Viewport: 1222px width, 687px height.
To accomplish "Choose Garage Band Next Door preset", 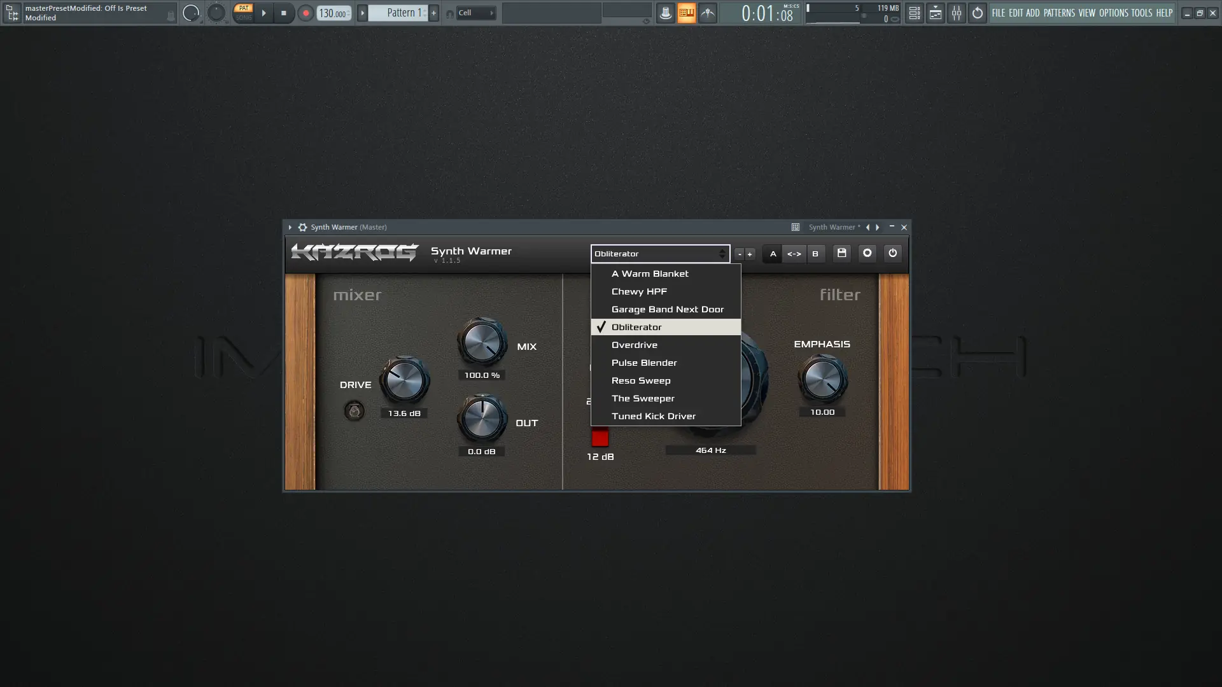I will [x=667, y=309].
